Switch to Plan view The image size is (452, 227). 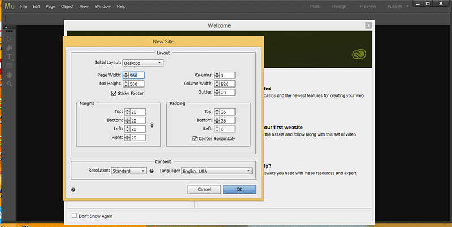pos(315,6)
